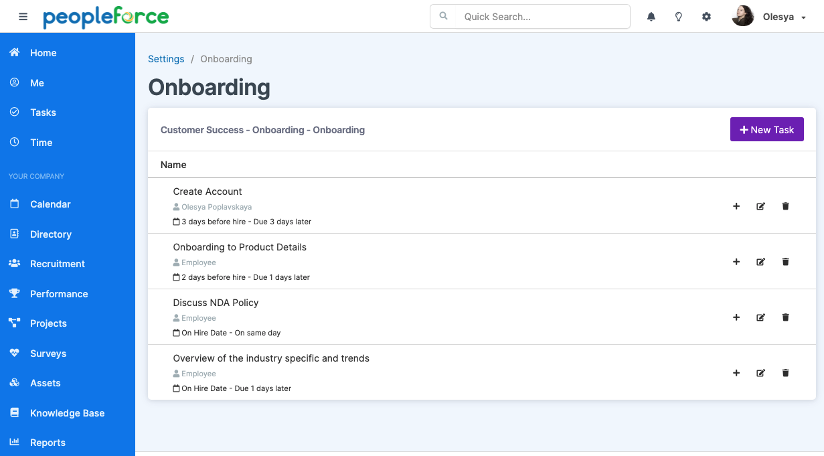Click Customer Success - Onboarding - Onboarding heading

point(262,130)
